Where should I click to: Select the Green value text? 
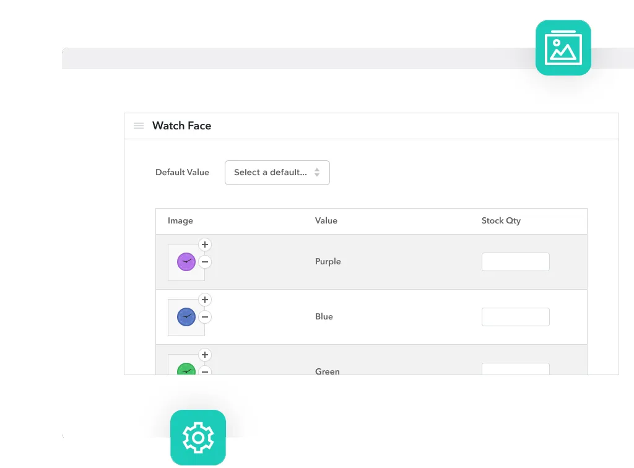327,371
